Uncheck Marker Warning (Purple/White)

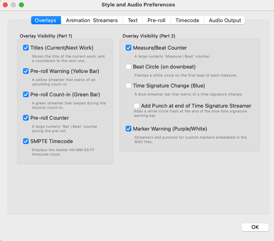click(x=129, y=129)
